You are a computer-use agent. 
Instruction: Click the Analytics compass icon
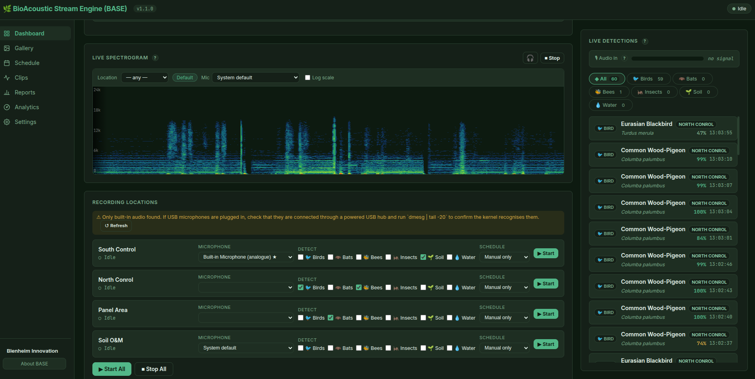click(7, 107)
